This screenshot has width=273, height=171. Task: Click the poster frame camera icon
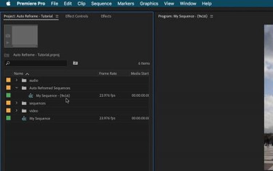(x=8, y=36)
